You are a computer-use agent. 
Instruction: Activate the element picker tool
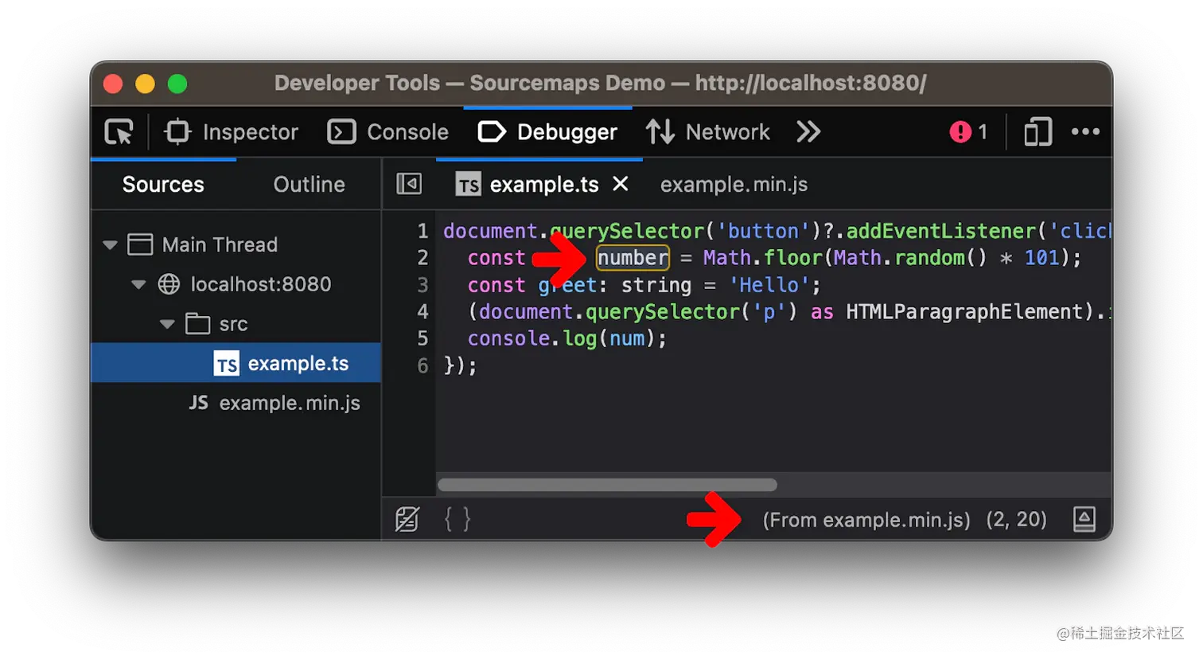[x=119, y=132]
